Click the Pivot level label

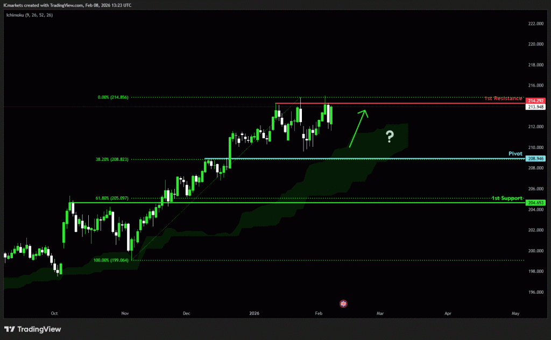pos(515,153)
